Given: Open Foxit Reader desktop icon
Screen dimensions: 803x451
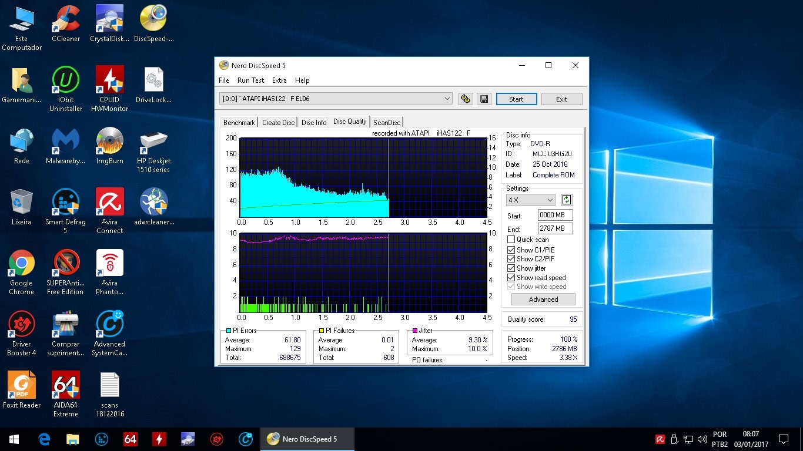Looking at the screenshot, I should [x=22, y=391].
